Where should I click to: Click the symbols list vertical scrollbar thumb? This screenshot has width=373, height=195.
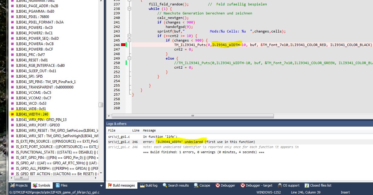coord(101,105)
